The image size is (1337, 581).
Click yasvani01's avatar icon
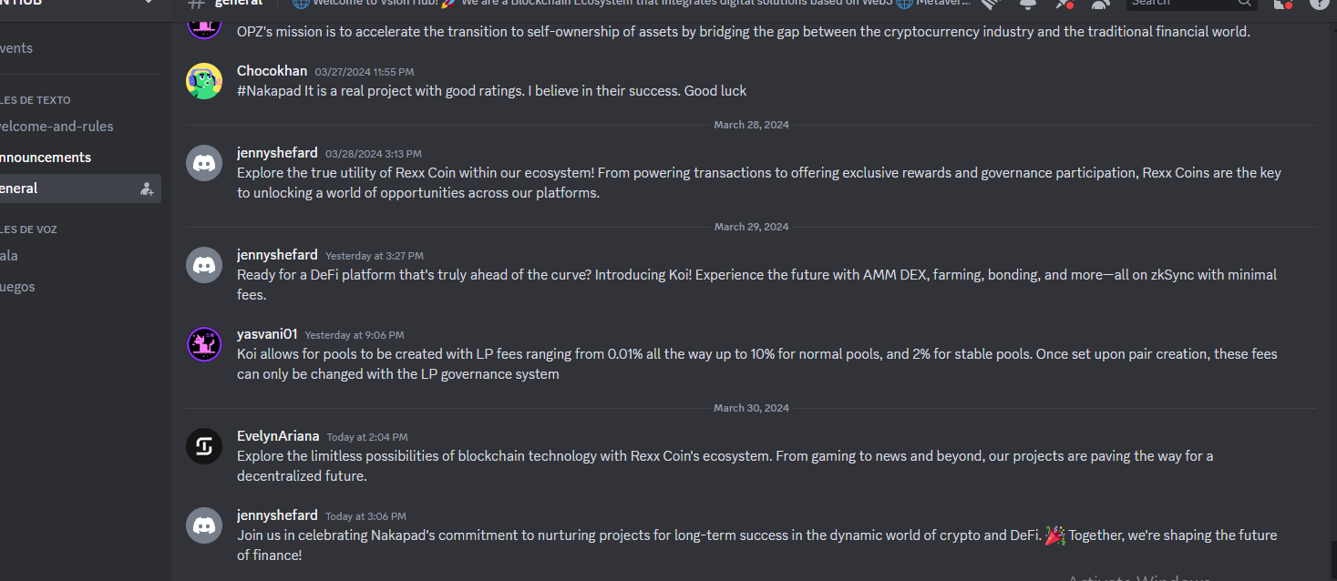[x=204, y=344]
